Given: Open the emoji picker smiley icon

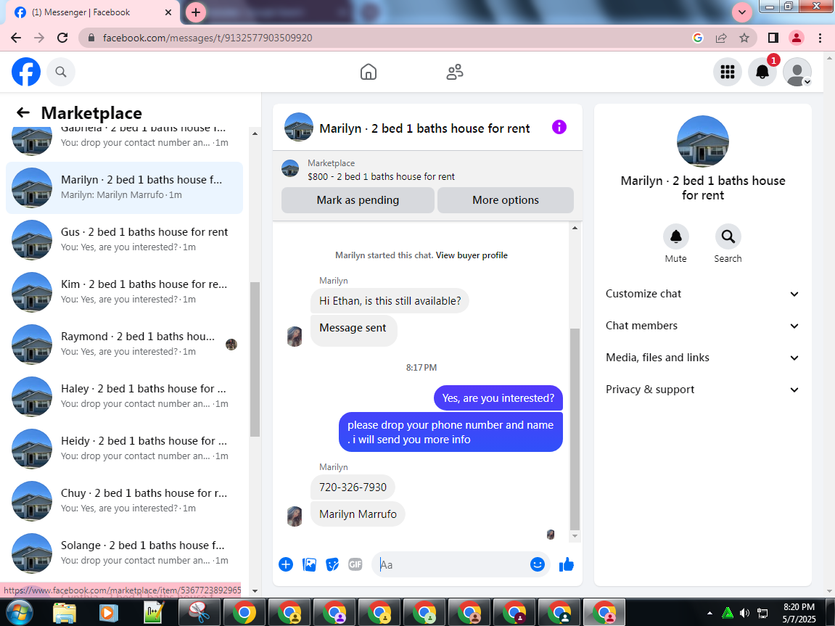Looking at the screenshot, I should [x=538, y=565].
